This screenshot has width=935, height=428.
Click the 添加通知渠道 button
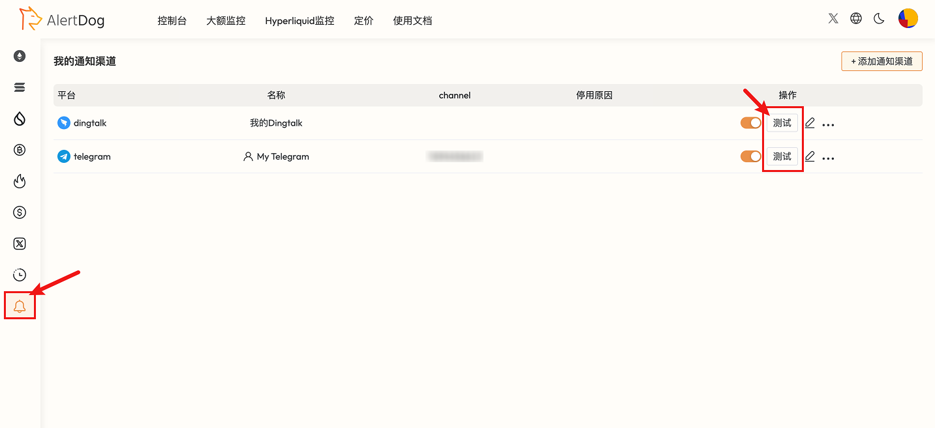tap(881, 61)
